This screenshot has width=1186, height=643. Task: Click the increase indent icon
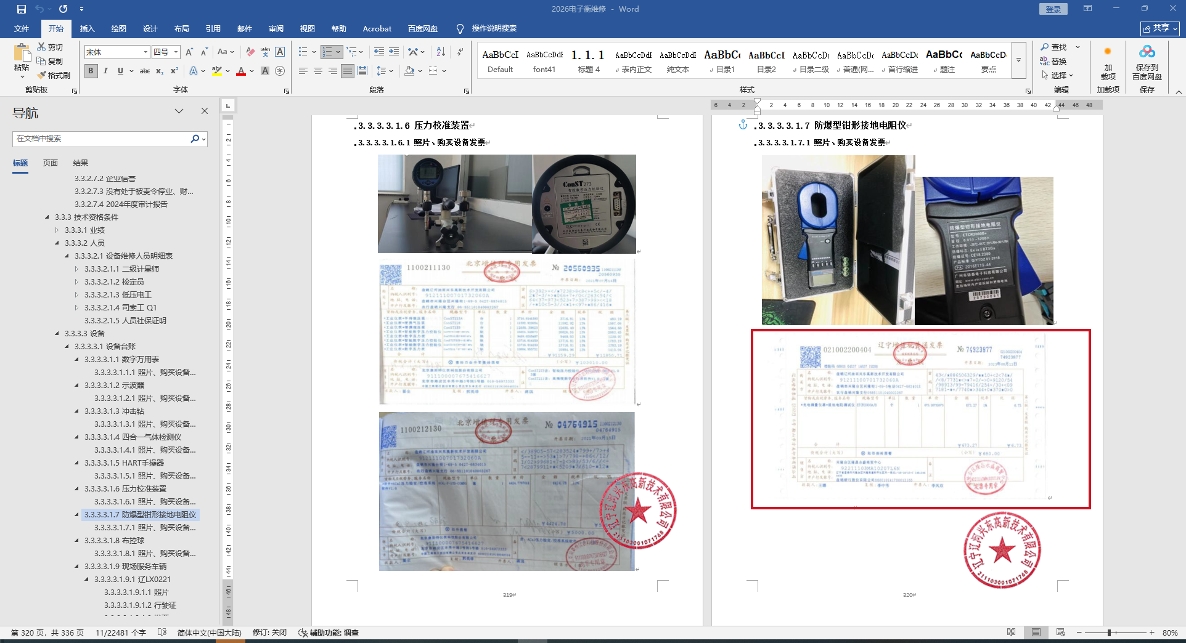point(394,52)
